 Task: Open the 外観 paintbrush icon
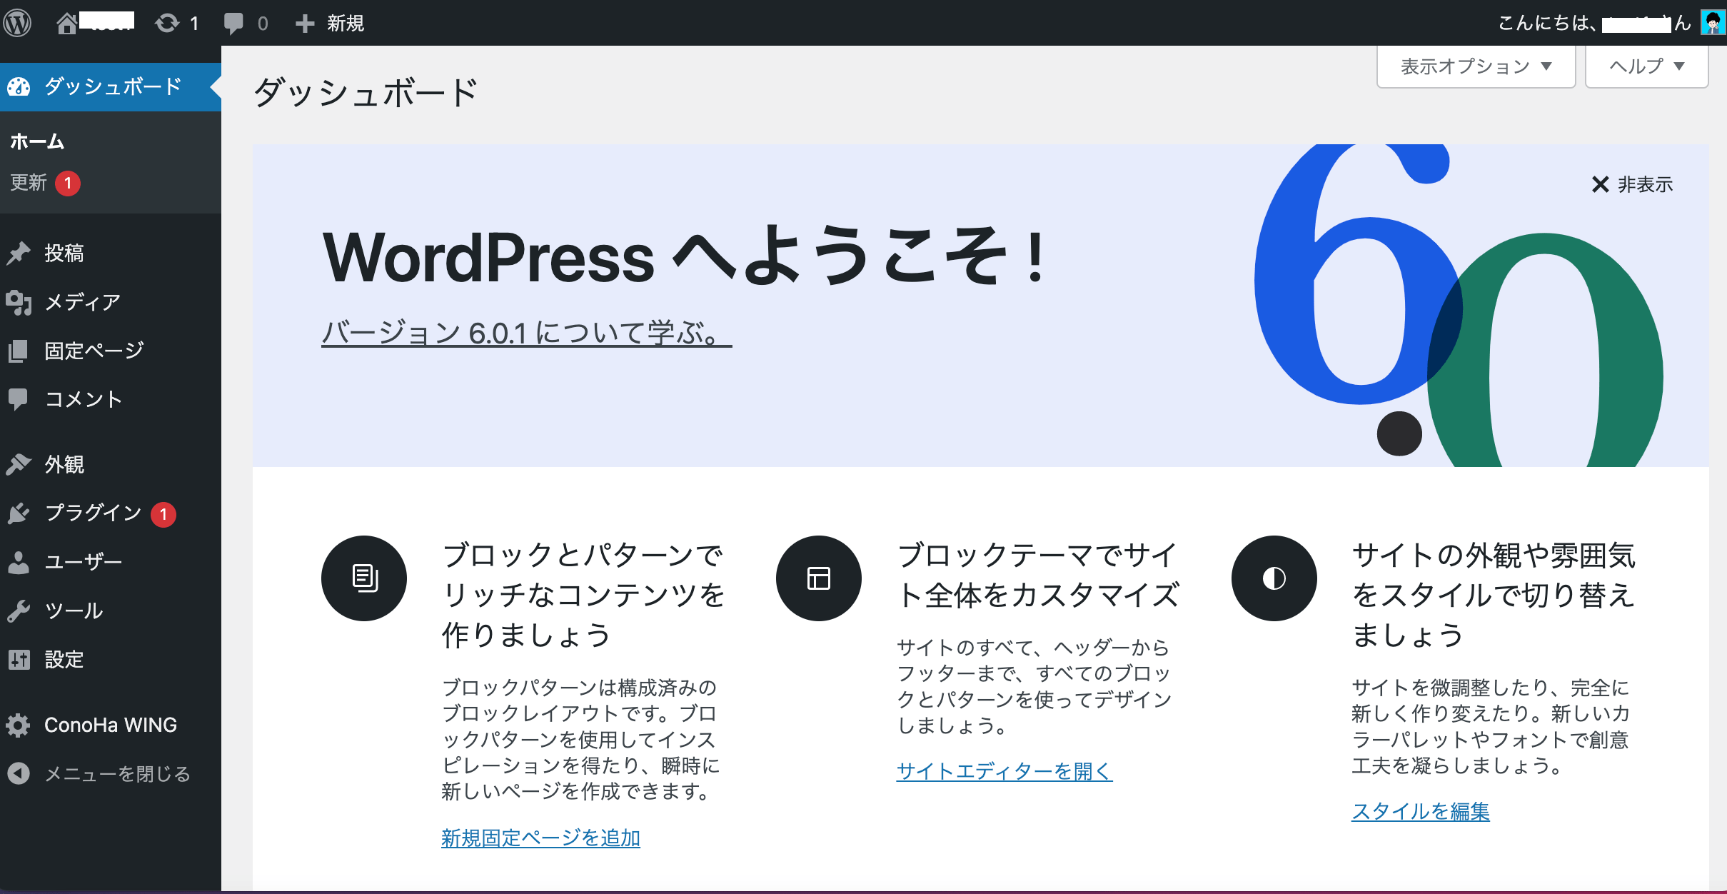coord(19,465)
